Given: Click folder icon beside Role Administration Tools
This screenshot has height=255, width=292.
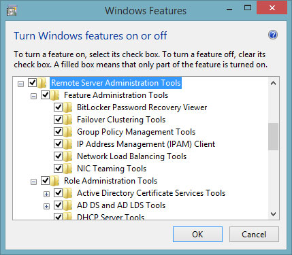Looking at the screenshot, I should pyautogui.click(x=54, y=181).
